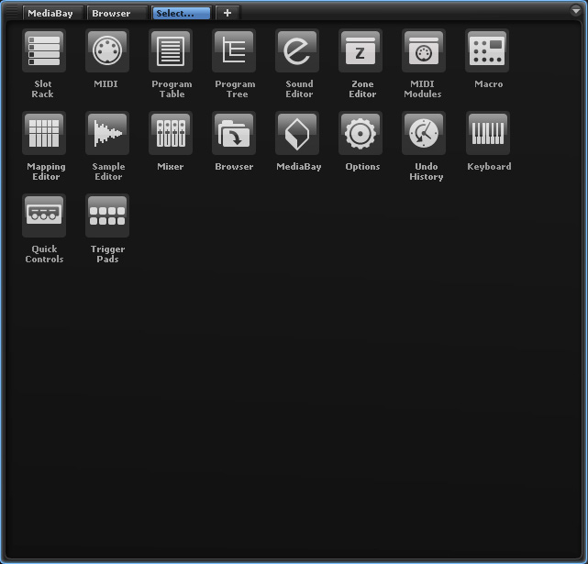This screenshot has width=588, height=564.
Task: Open the Undo History editor
Action: (424, 134)
